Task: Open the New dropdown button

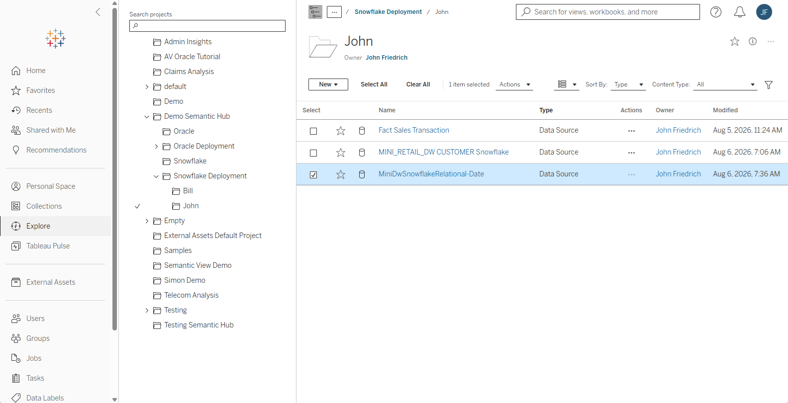Action: pyautogui.click(x=328, y=84)
